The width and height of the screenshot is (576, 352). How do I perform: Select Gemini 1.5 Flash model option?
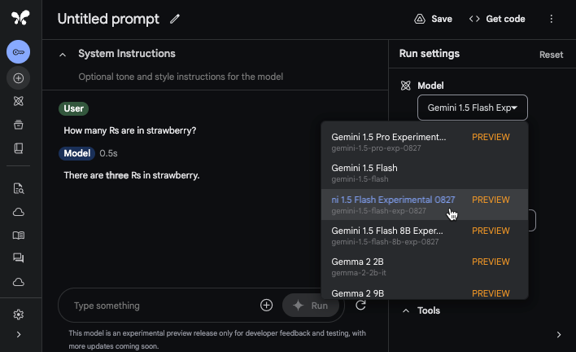pyautogui.click(x=425, y=174)
